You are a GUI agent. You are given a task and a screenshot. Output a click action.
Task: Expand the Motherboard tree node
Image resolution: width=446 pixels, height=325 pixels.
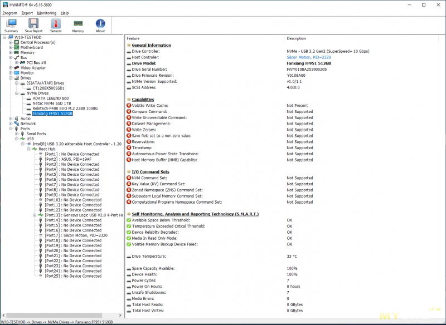(11, 47)
